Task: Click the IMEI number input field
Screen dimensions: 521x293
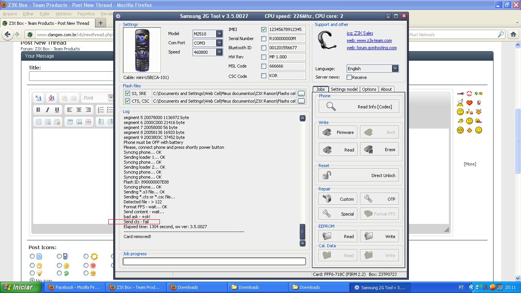Action: pyautogui.click(x=287, y=29)
